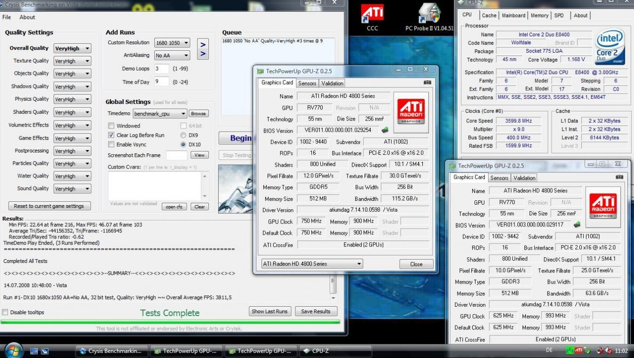Click the Intel Core 2 Duo logo in CPU-Z

click(x=610, y=47)
